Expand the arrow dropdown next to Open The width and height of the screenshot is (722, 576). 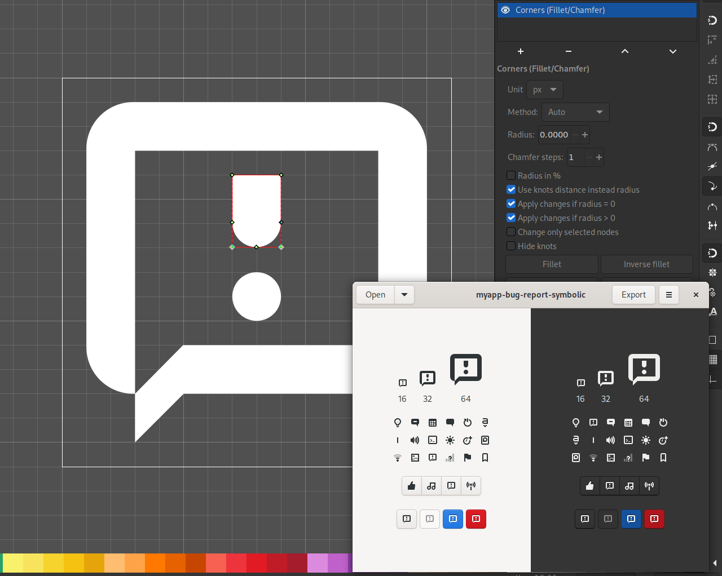(x=404, y=295)
